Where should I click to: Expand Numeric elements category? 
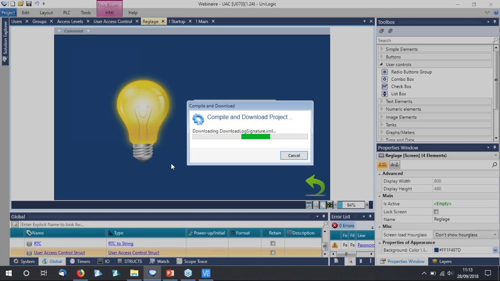point(382,109)
